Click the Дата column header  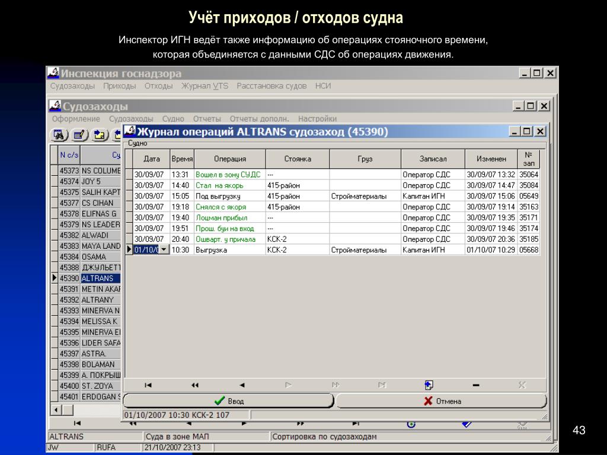tap(152, 159)
